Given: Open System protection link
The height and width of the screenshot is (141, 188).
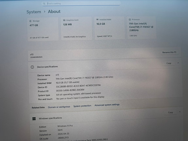Looking at the screenshot, I should point(82,106).
